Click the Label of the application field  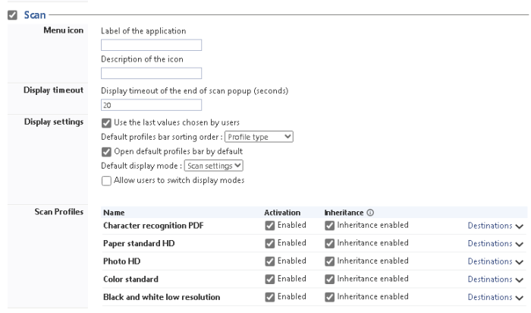(151, 45)
